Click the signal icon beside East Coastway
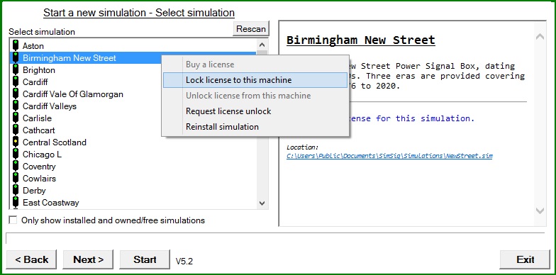 pyautogui.click(x=16, y=203)
